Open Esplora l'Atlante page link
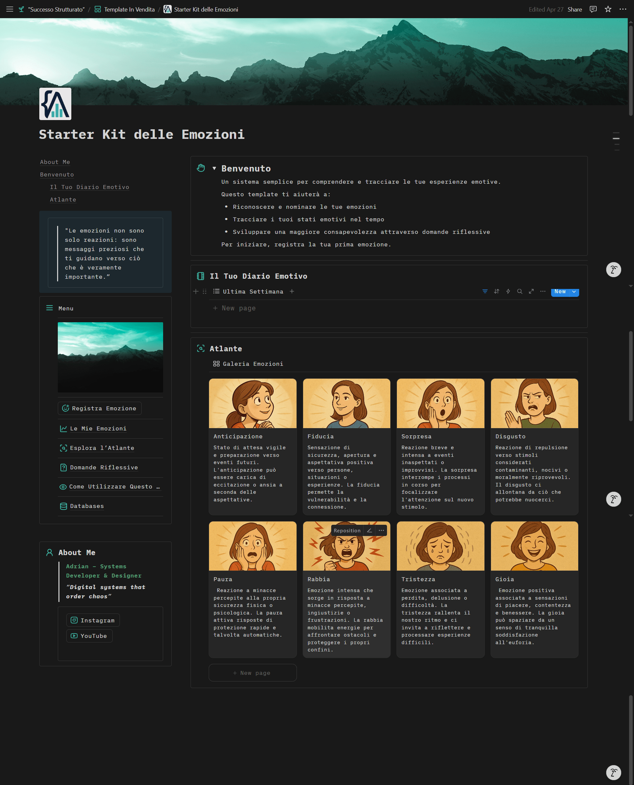The height and width of the screenshot is (785, 634). 97,448
